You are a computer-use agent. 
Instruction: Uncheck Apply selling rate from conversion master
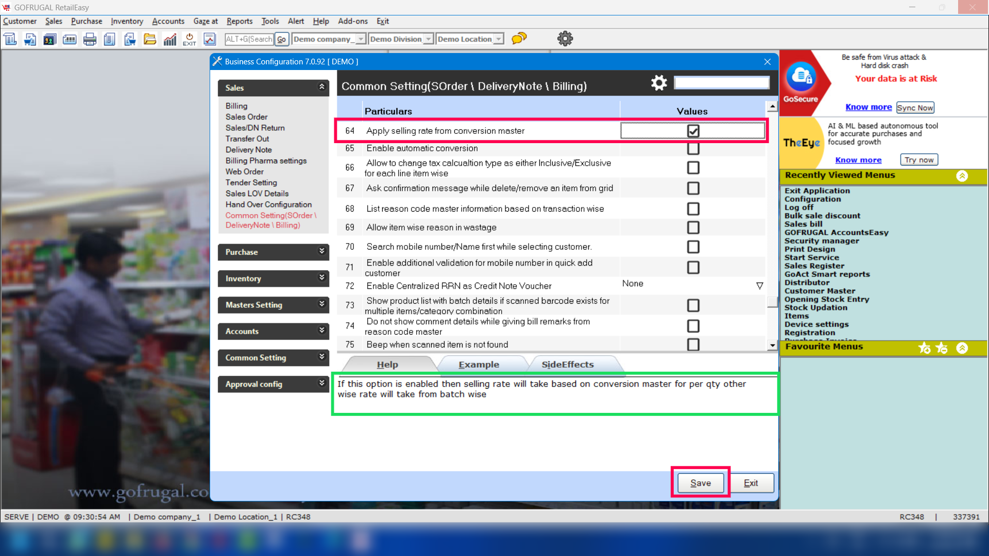pyautogui.click(x=693, y=131)
